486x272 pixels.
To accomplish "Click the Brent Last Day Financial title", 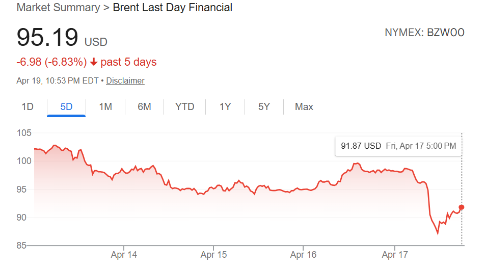I will [x=173, y=8].
